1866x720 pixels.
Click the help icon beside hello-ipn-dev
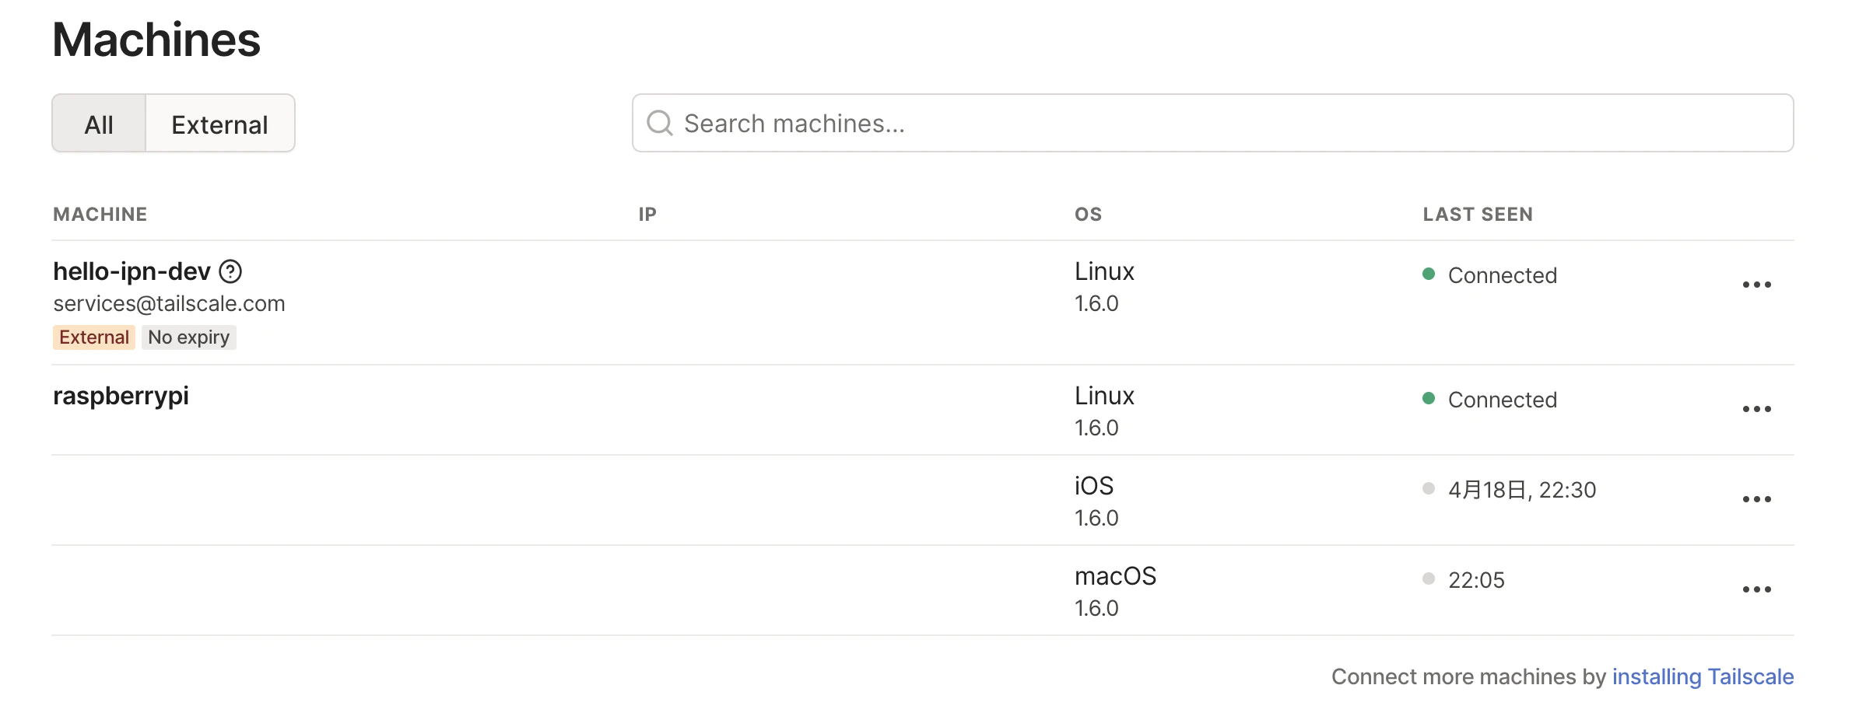pos(230,271)
